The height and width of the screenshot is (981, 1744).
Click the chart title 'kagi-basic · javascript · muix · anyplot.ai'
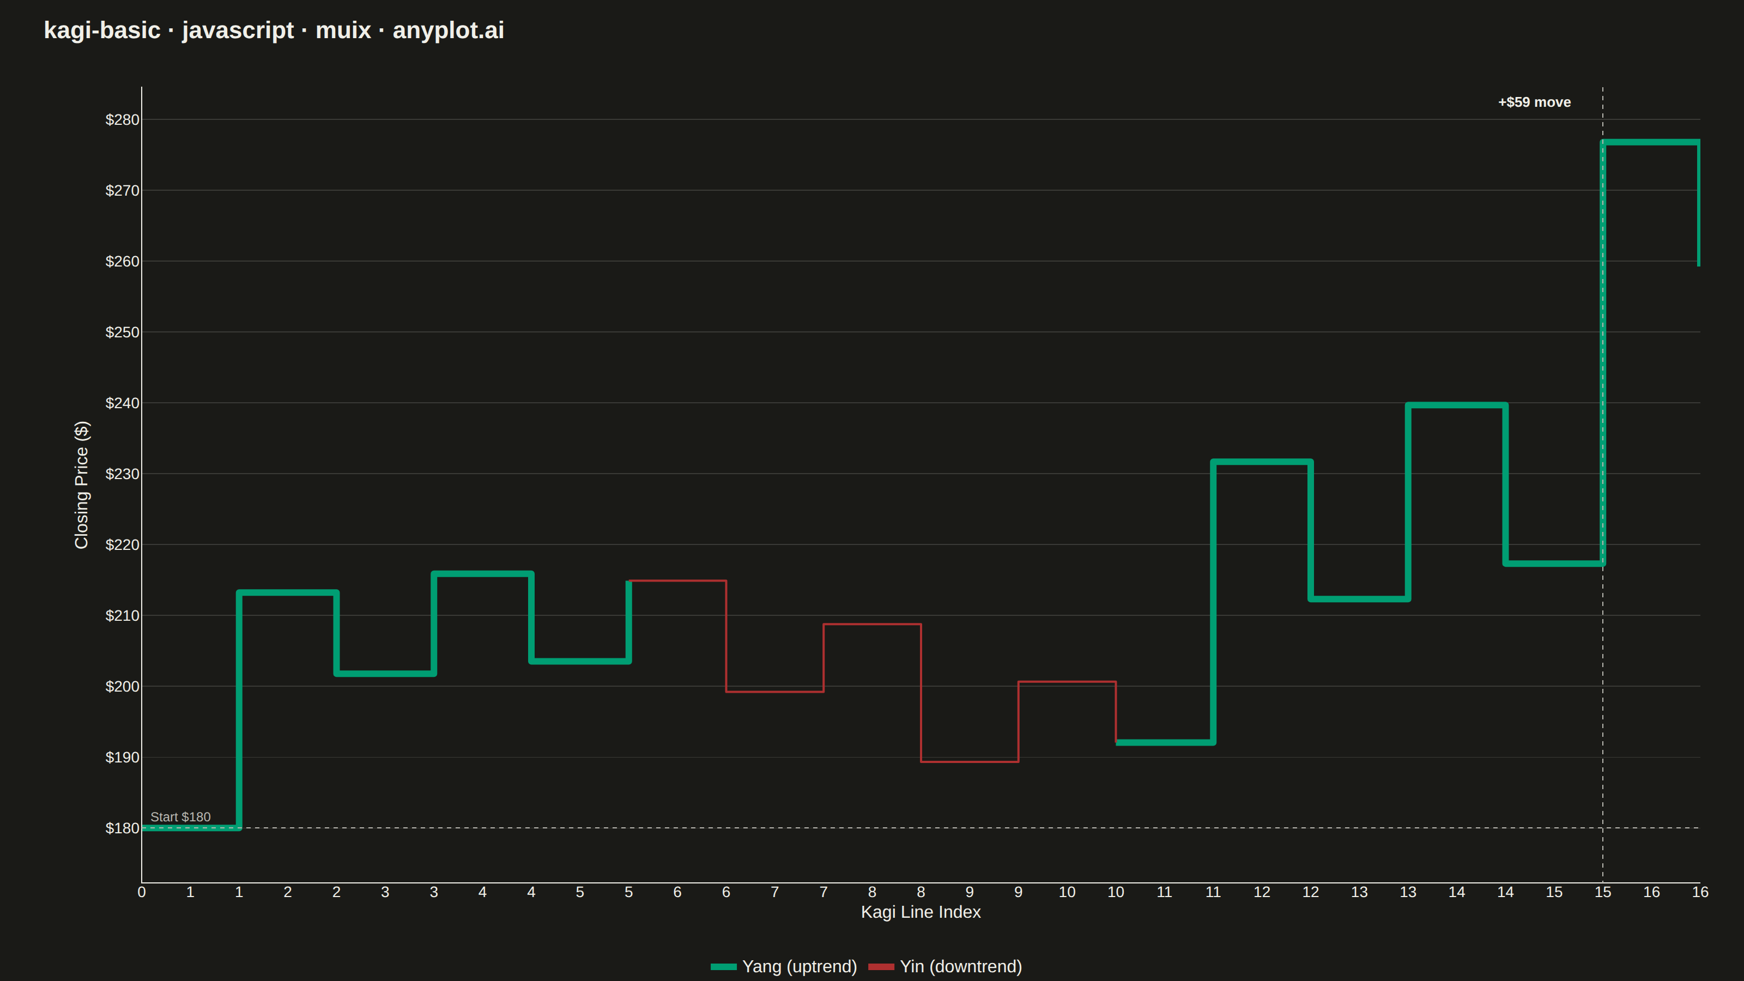274,31
